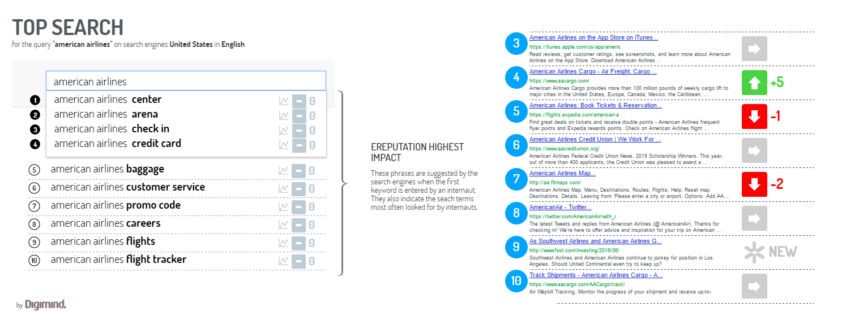Click the minus box beside 'credit card'
Image resolution: width=846 pixels, height=328 pixels.
[299, 145]
